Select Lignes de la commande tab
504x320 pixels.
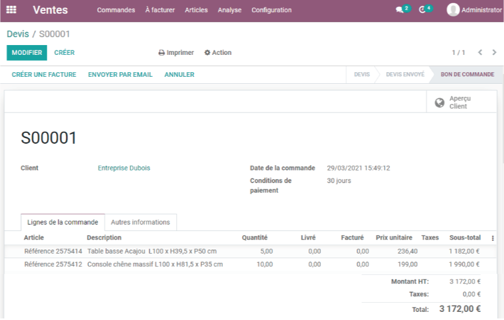click(63, 222)
